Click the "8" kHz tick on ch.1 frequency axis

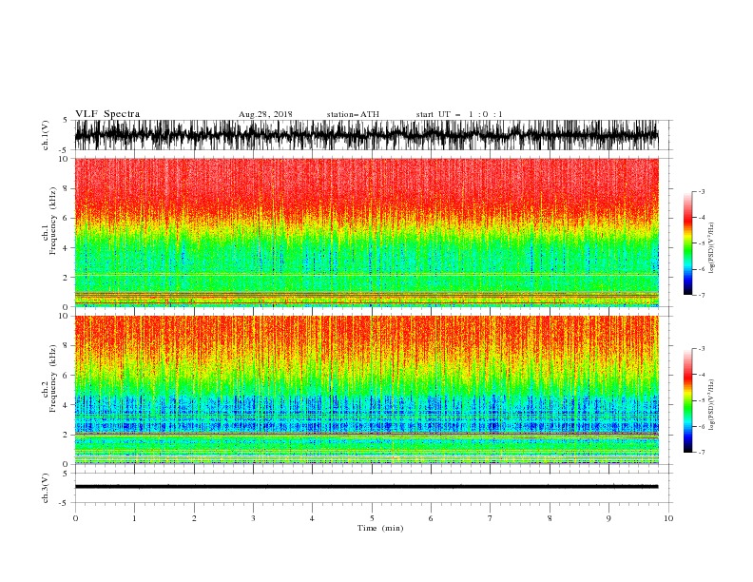pyautogui.click(x=66, y=188)
